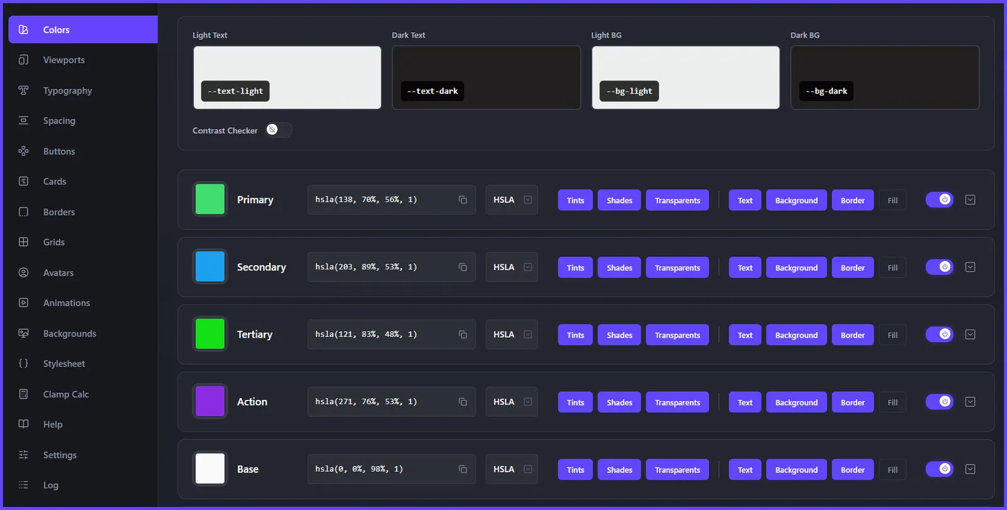Click the Animations sidebar icon
The image size is (1007, 510).
[x=23, y=302]
